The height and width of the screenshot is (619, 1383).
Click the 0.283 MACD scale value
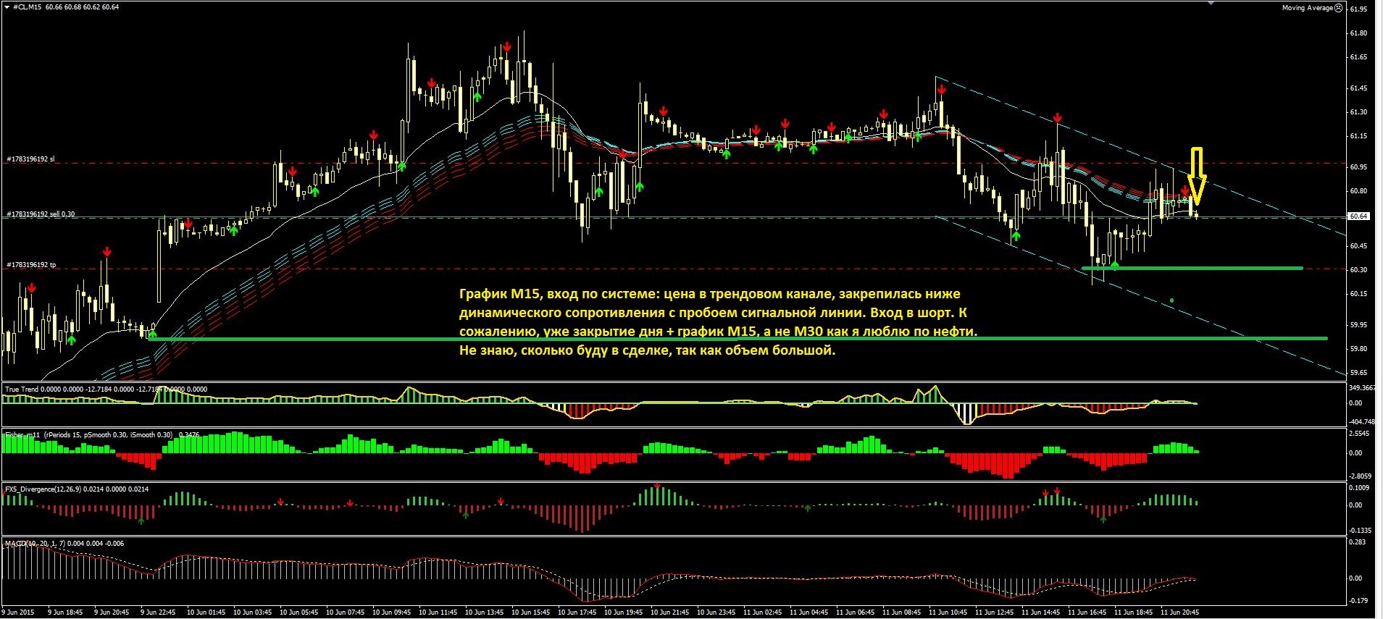(x=1356, y=542)
